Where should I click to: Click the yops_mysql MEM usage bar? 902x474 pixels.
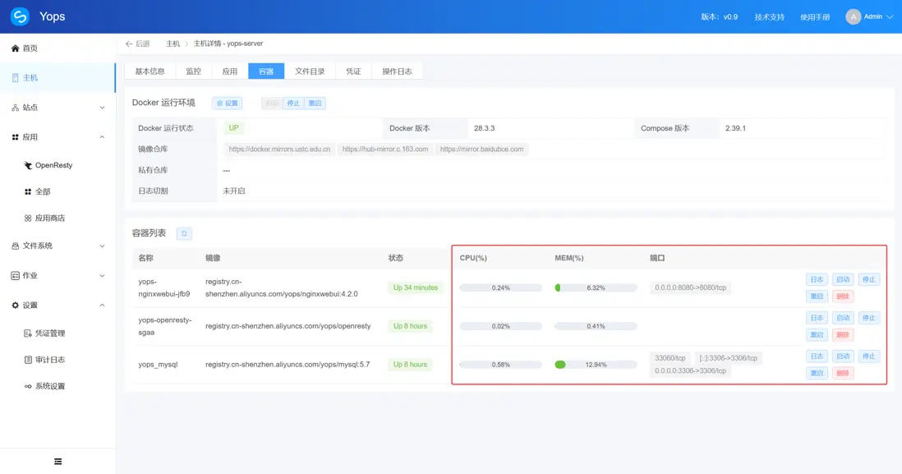click(x=596, y=365)
